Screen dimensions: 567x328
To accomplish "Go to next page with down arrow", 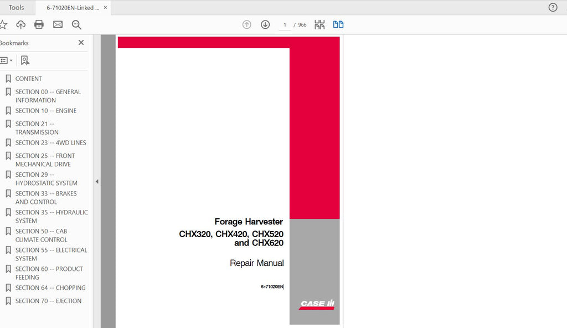I will pos(265,24).
